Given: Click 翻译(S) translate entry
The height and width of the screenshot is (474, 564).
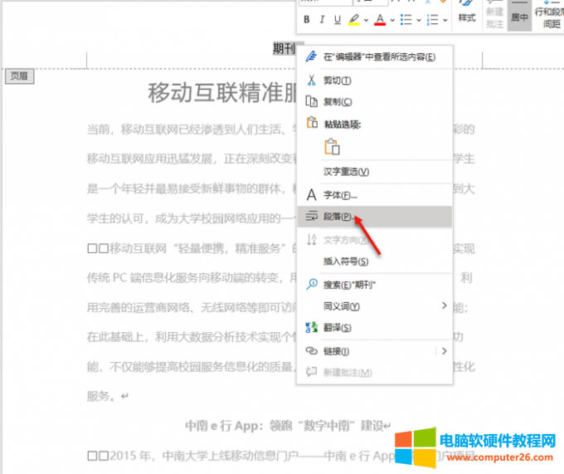Looking at the screenshot, I should [x=337, y=328].
